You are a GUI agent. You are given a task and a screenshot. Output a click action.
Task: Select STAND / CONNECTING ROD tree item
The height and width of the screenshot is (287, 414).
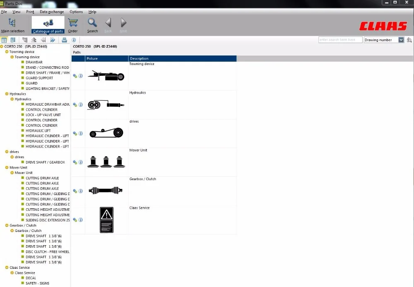pos(47,68)
